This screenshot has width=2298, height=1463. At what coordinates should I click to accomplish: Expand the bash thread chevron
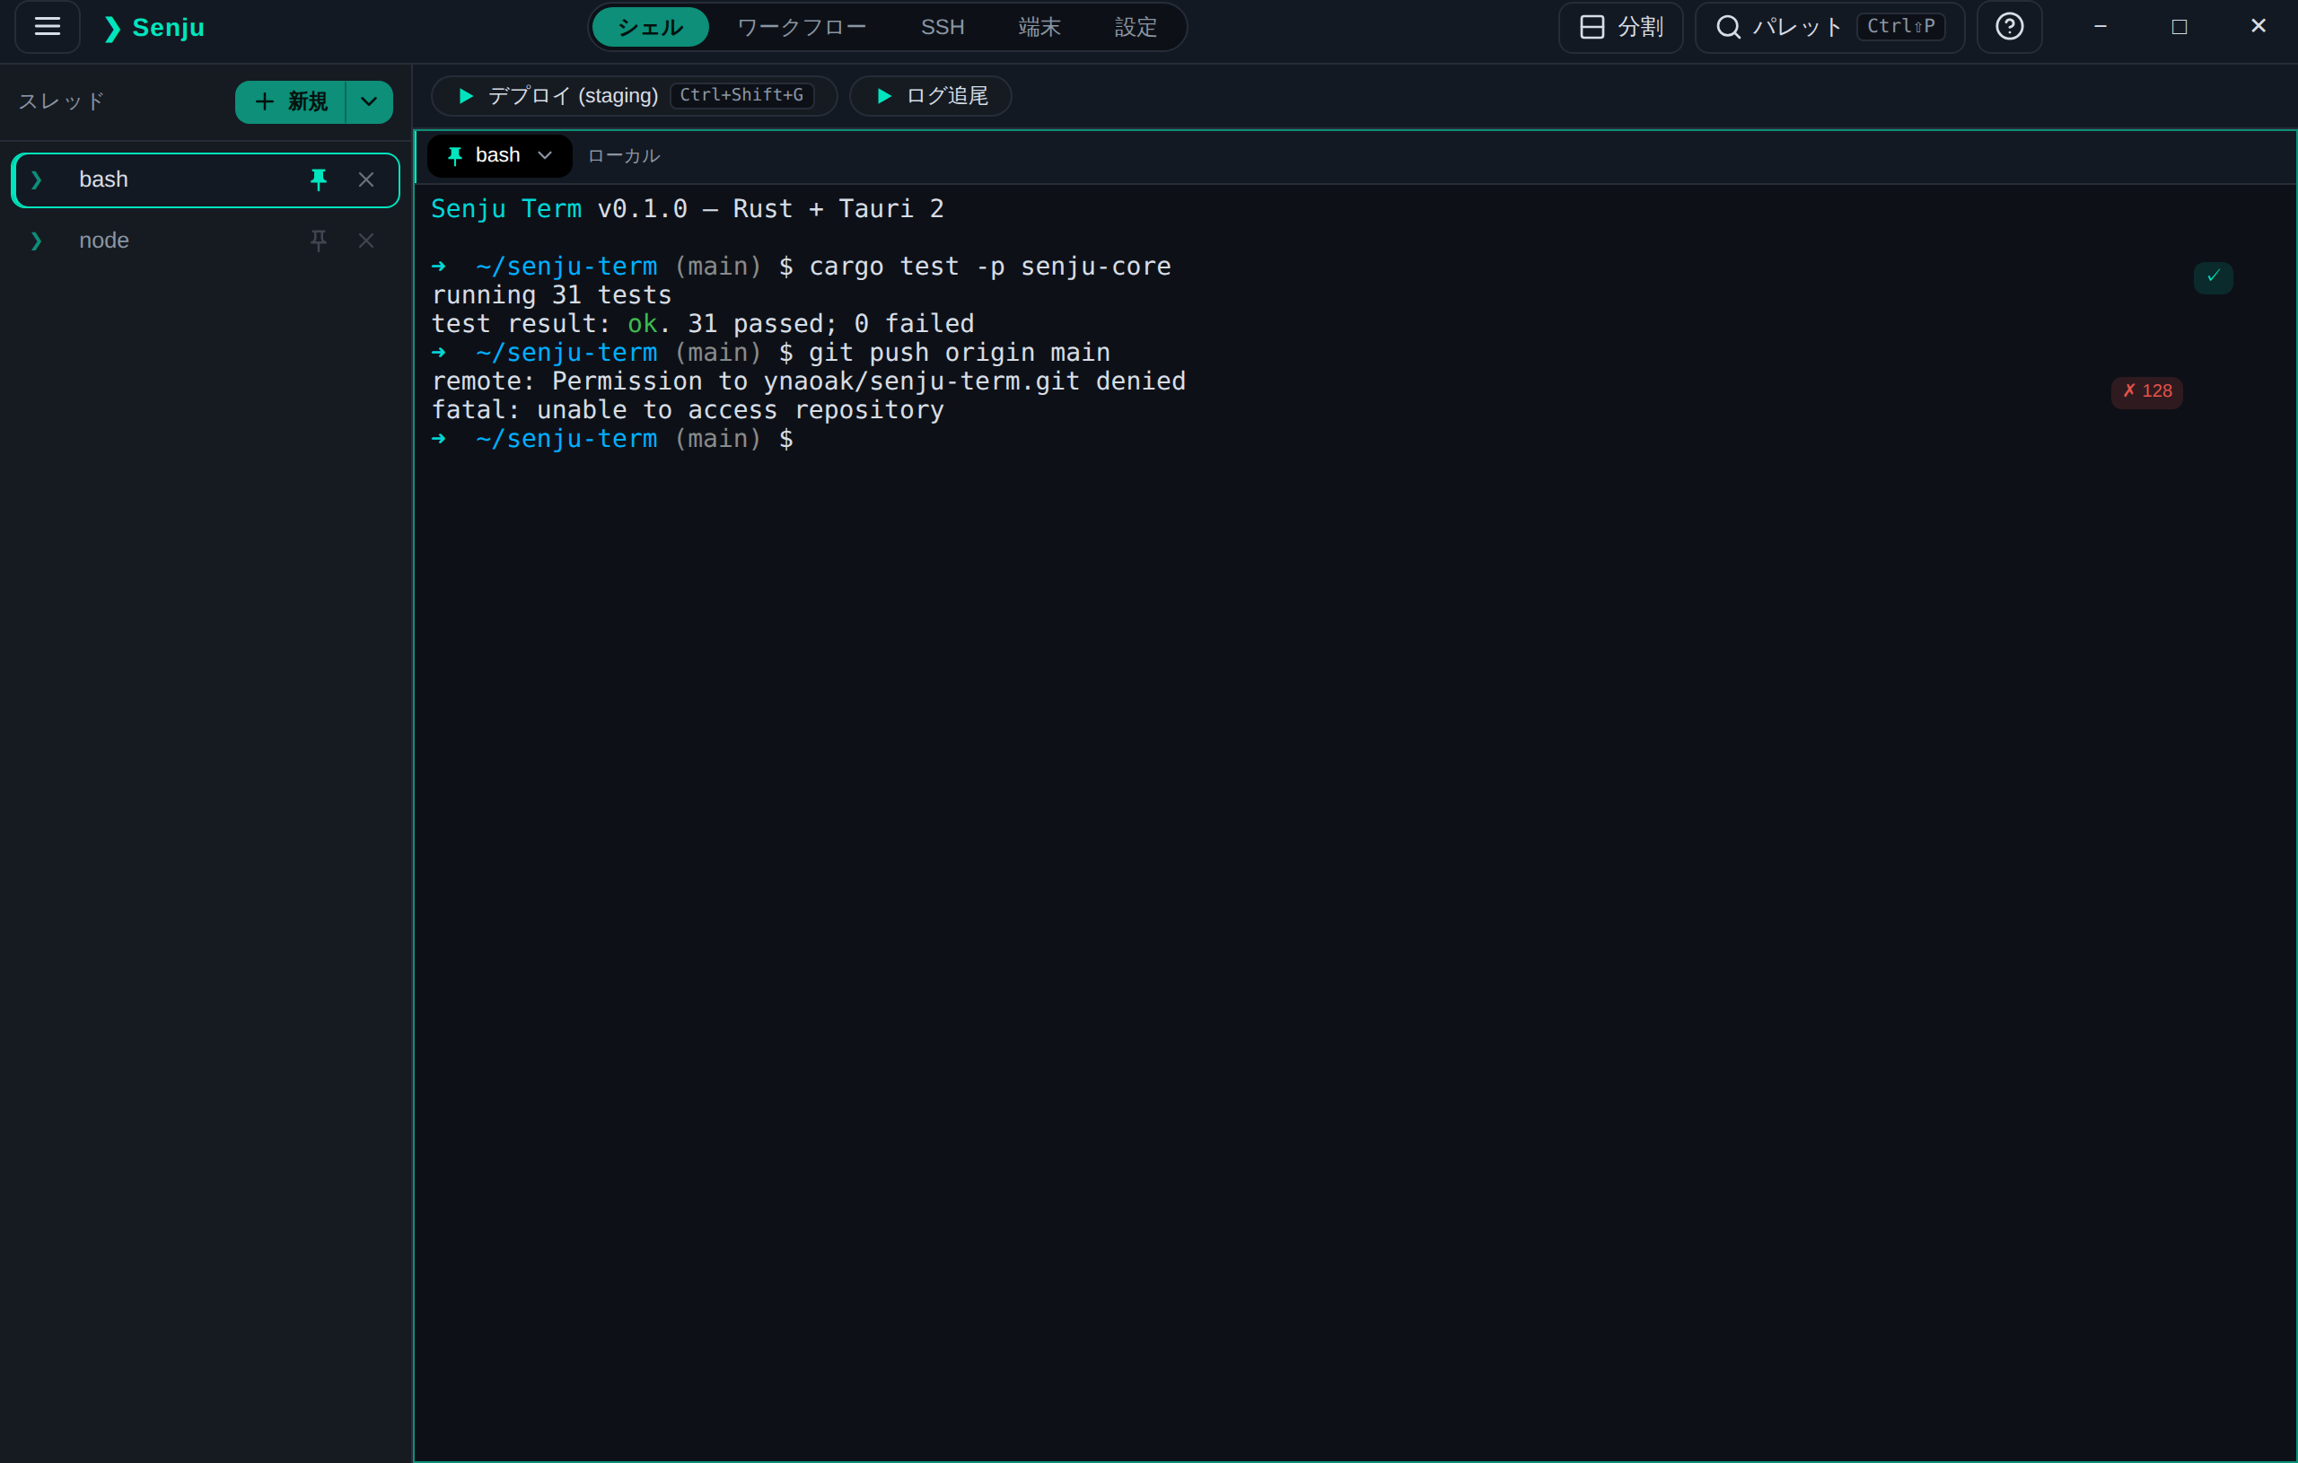(36, 180)
